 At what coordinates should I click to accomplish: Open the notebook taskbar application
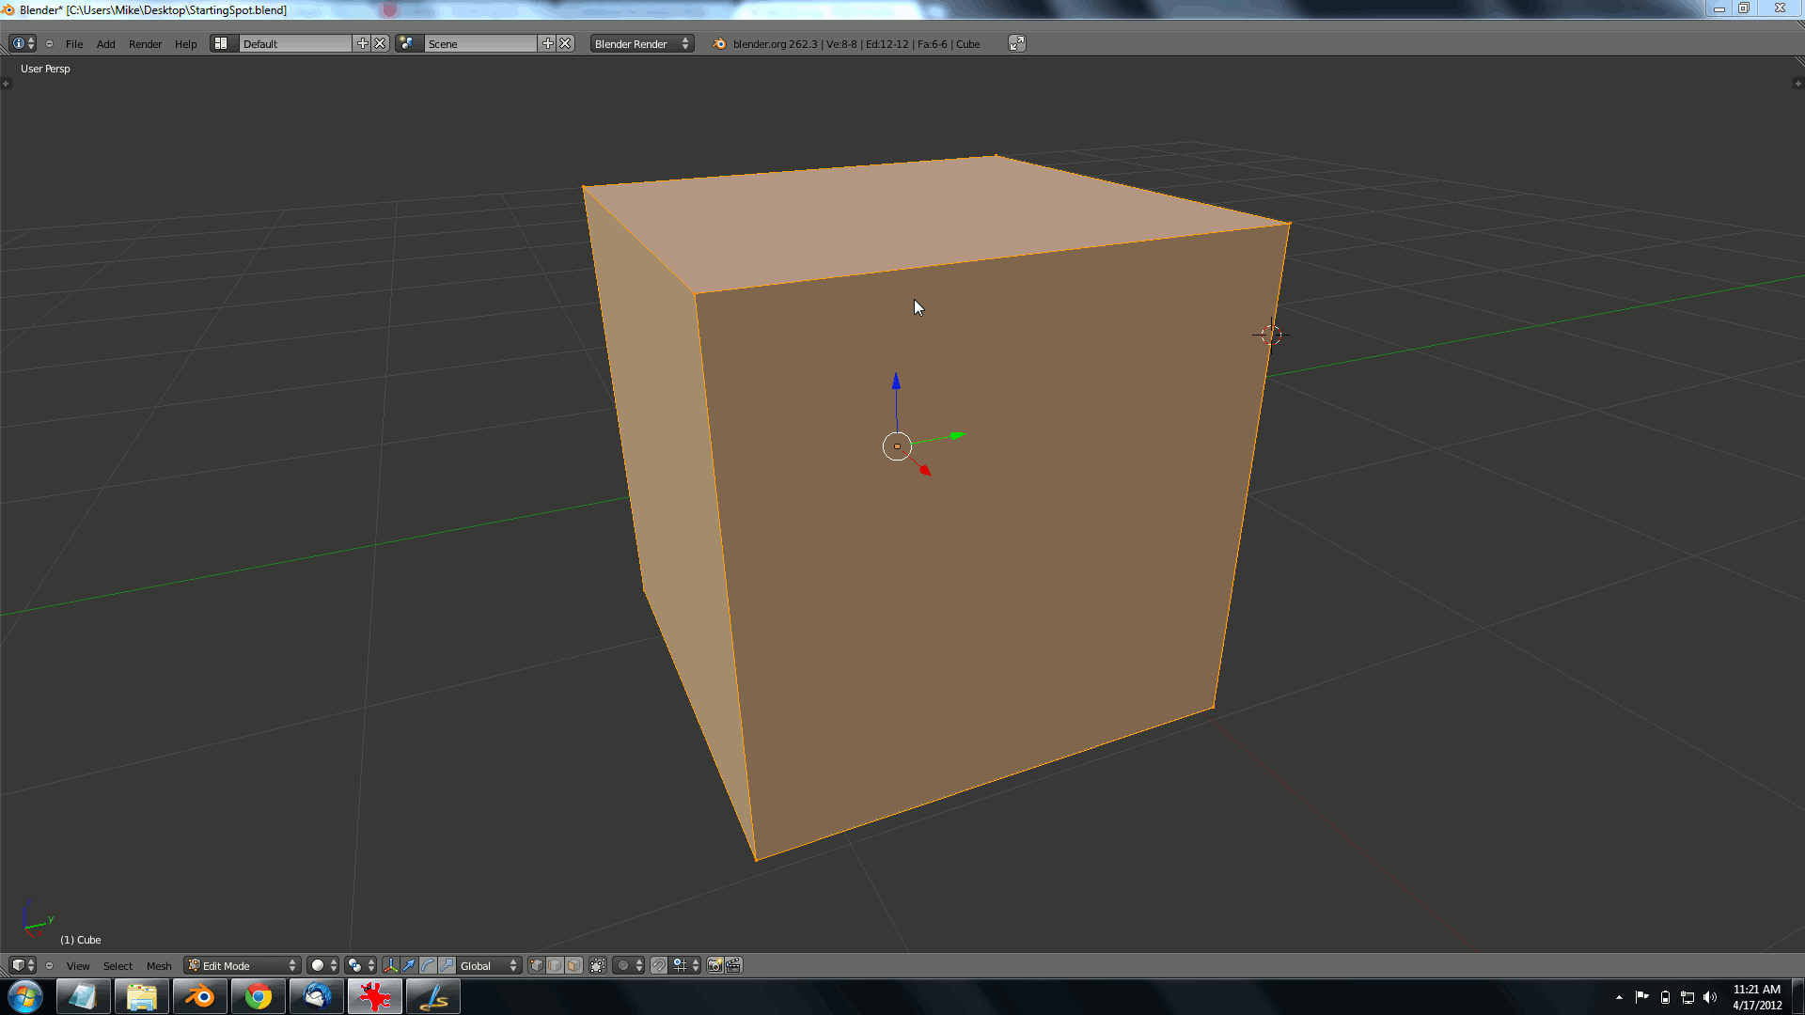pos(83,997)
